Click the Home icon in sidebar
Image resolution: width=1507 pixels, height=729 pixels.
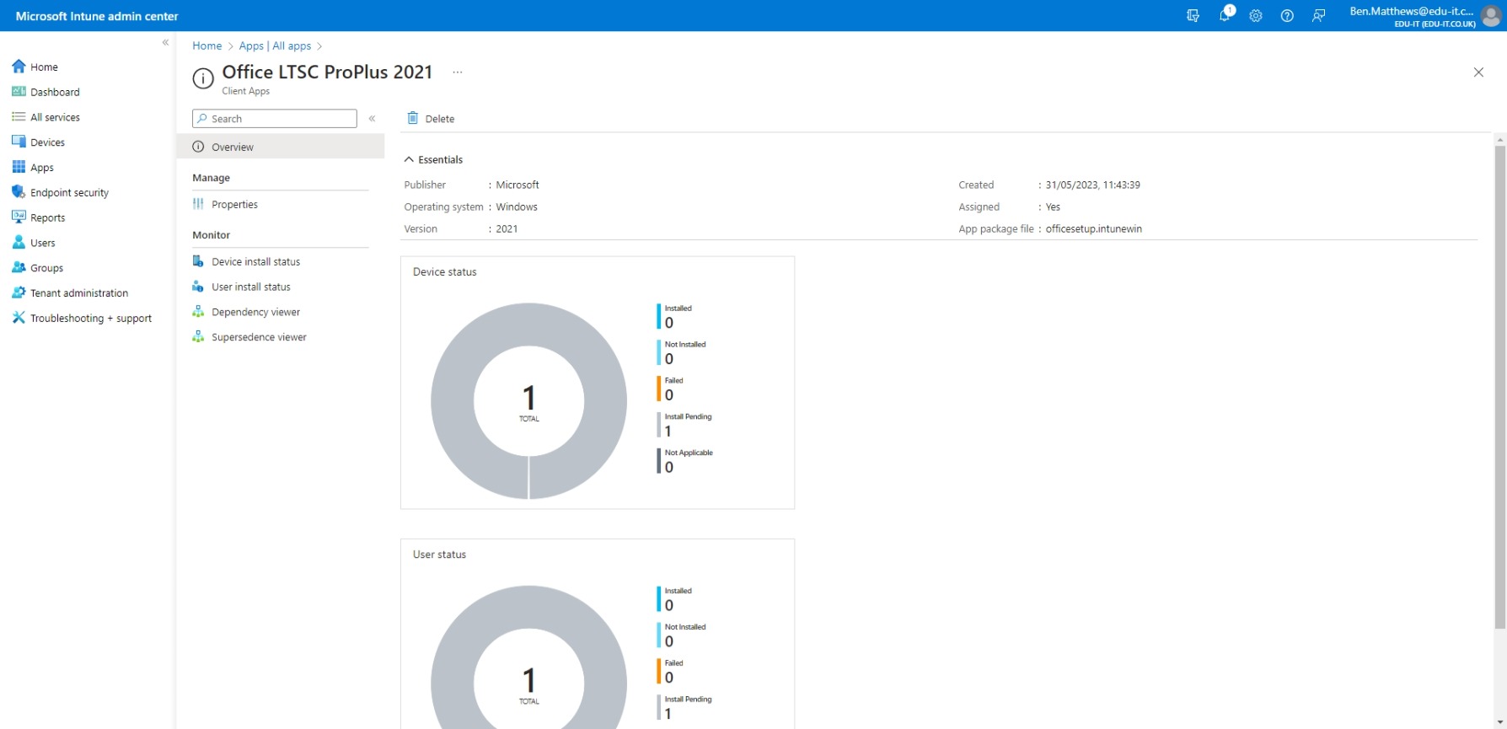pos(19,67)
